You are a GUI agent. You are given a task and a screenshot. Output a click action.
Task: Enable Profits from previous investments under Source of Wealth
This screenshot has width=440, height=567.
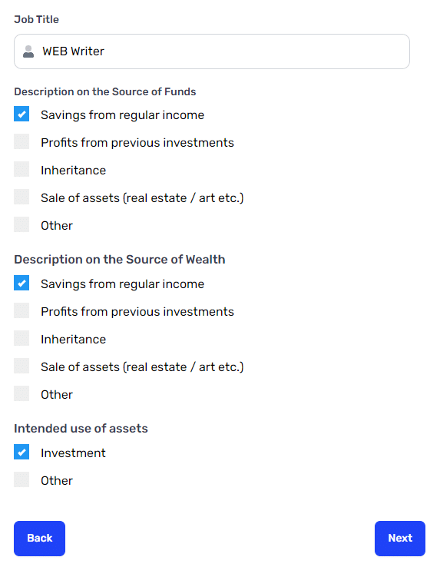pyautogui.click(x=22, y=310)
